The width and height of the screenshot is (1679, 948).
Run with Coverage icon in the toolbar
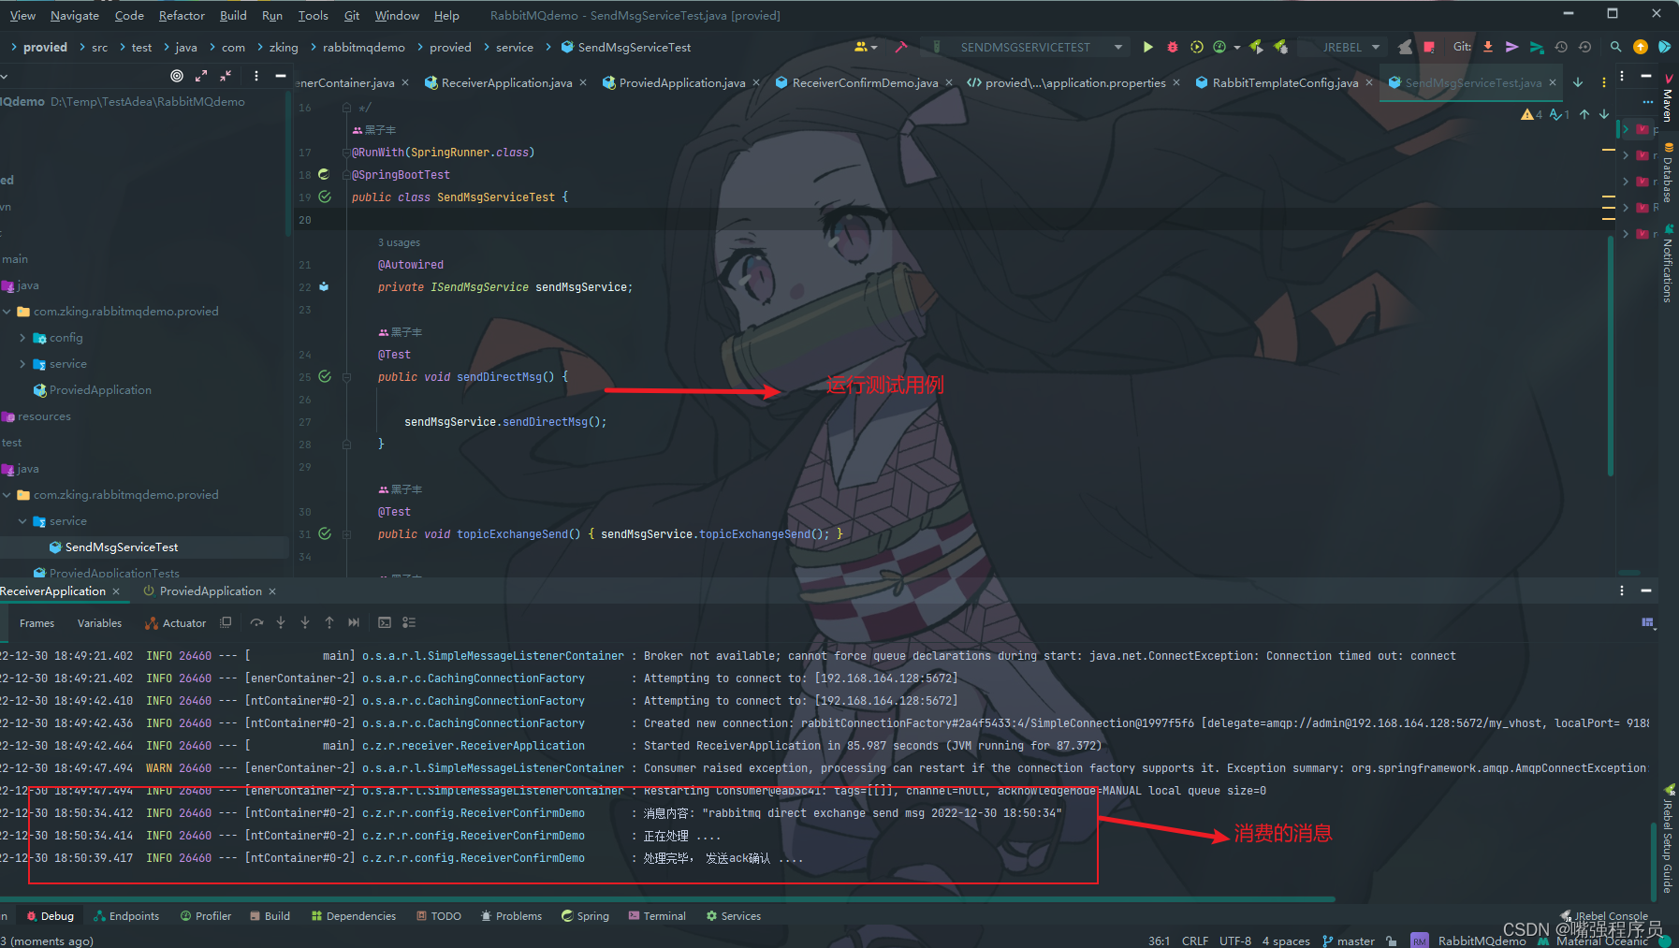(1197, 47)
